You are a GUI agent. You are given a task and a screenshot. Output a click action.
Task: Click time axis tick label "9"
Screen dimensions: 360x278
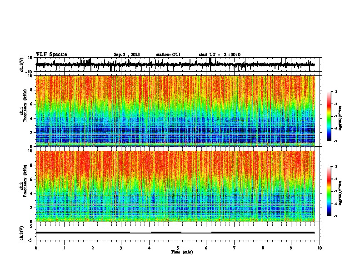pos(291,248)
